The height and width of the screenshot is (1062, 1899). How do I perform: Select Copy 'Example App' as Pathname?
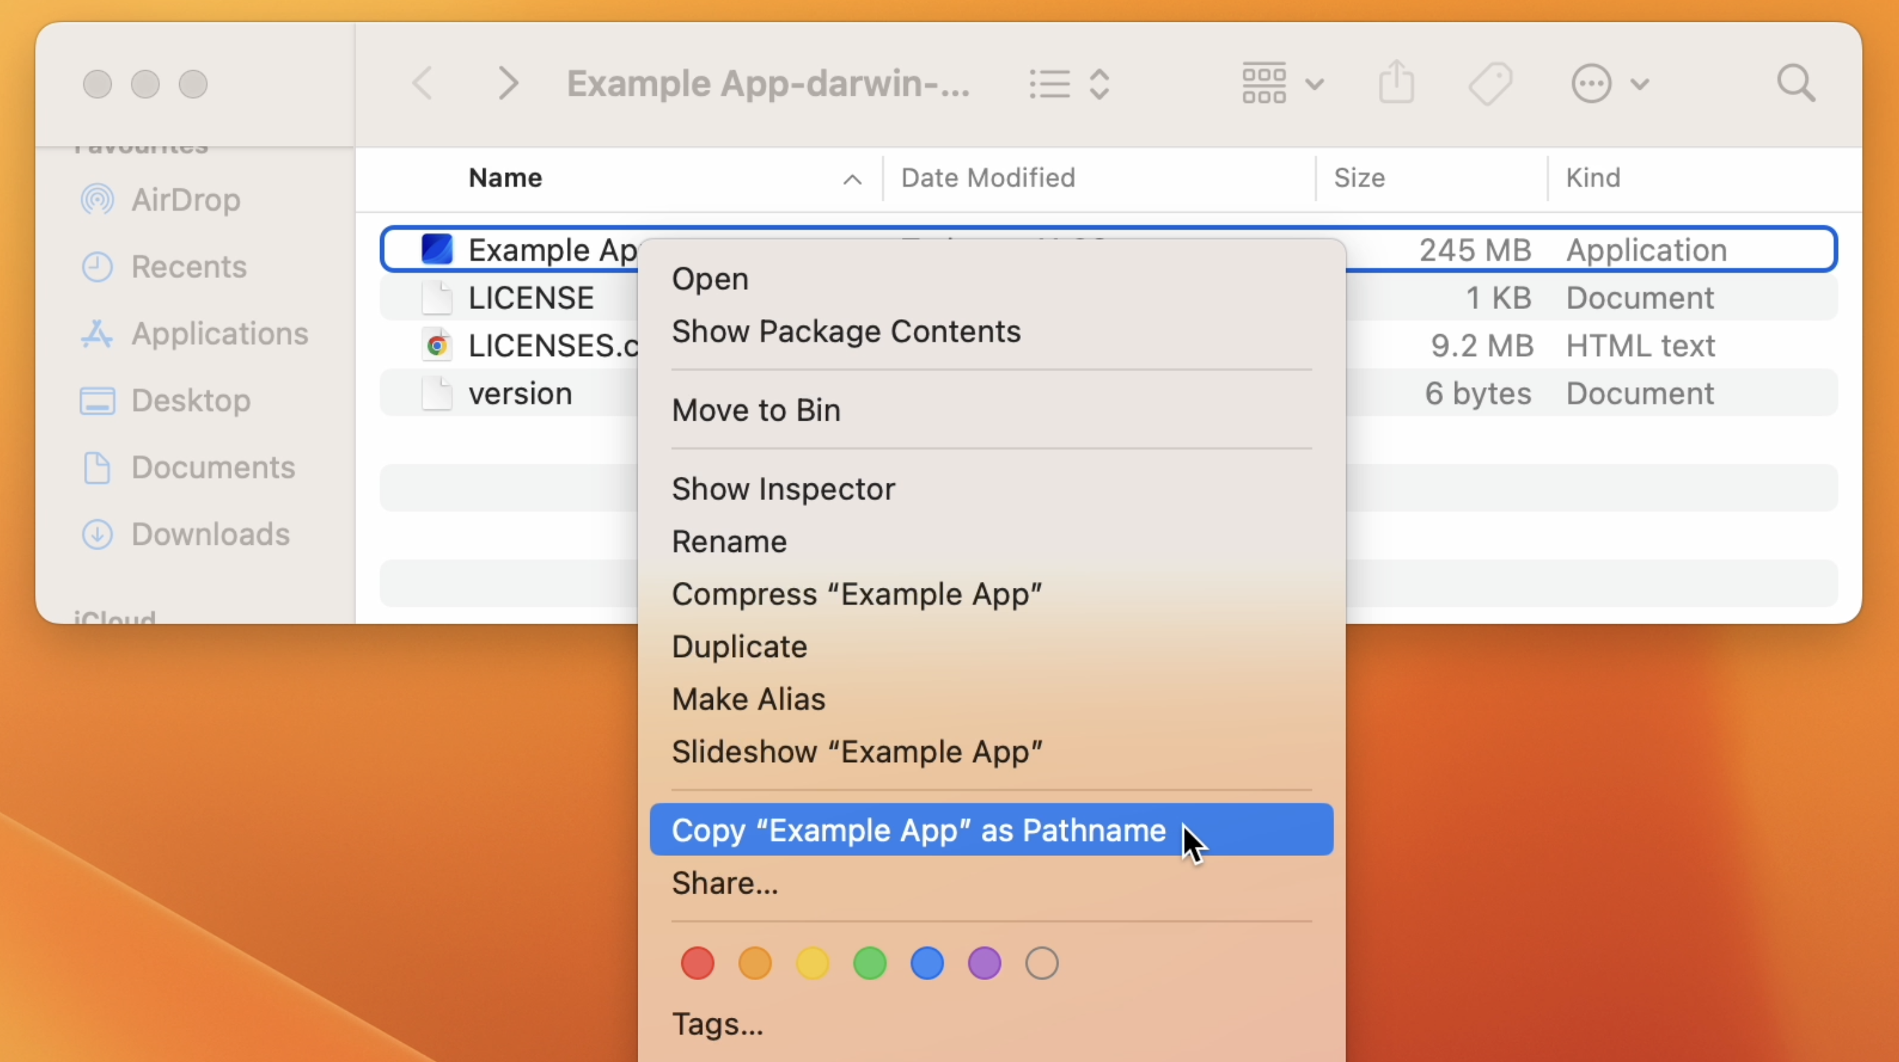[918, 830]
